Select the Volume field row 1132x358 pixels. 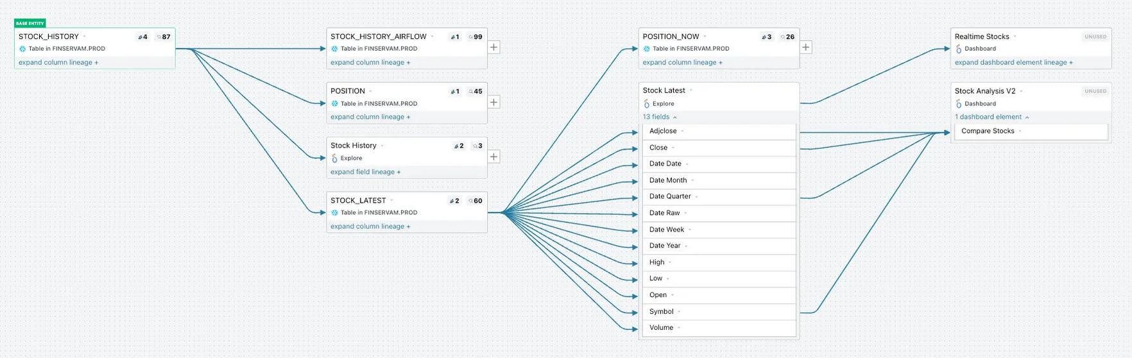pyautogui.click(x=719, y=328)
